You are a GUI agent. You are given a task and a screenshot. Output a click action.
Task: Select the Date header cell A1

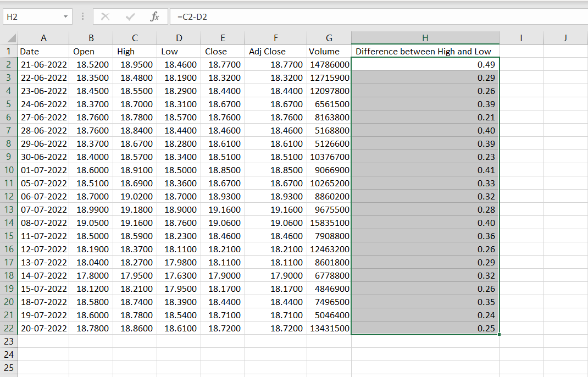[x=43, y=51]
